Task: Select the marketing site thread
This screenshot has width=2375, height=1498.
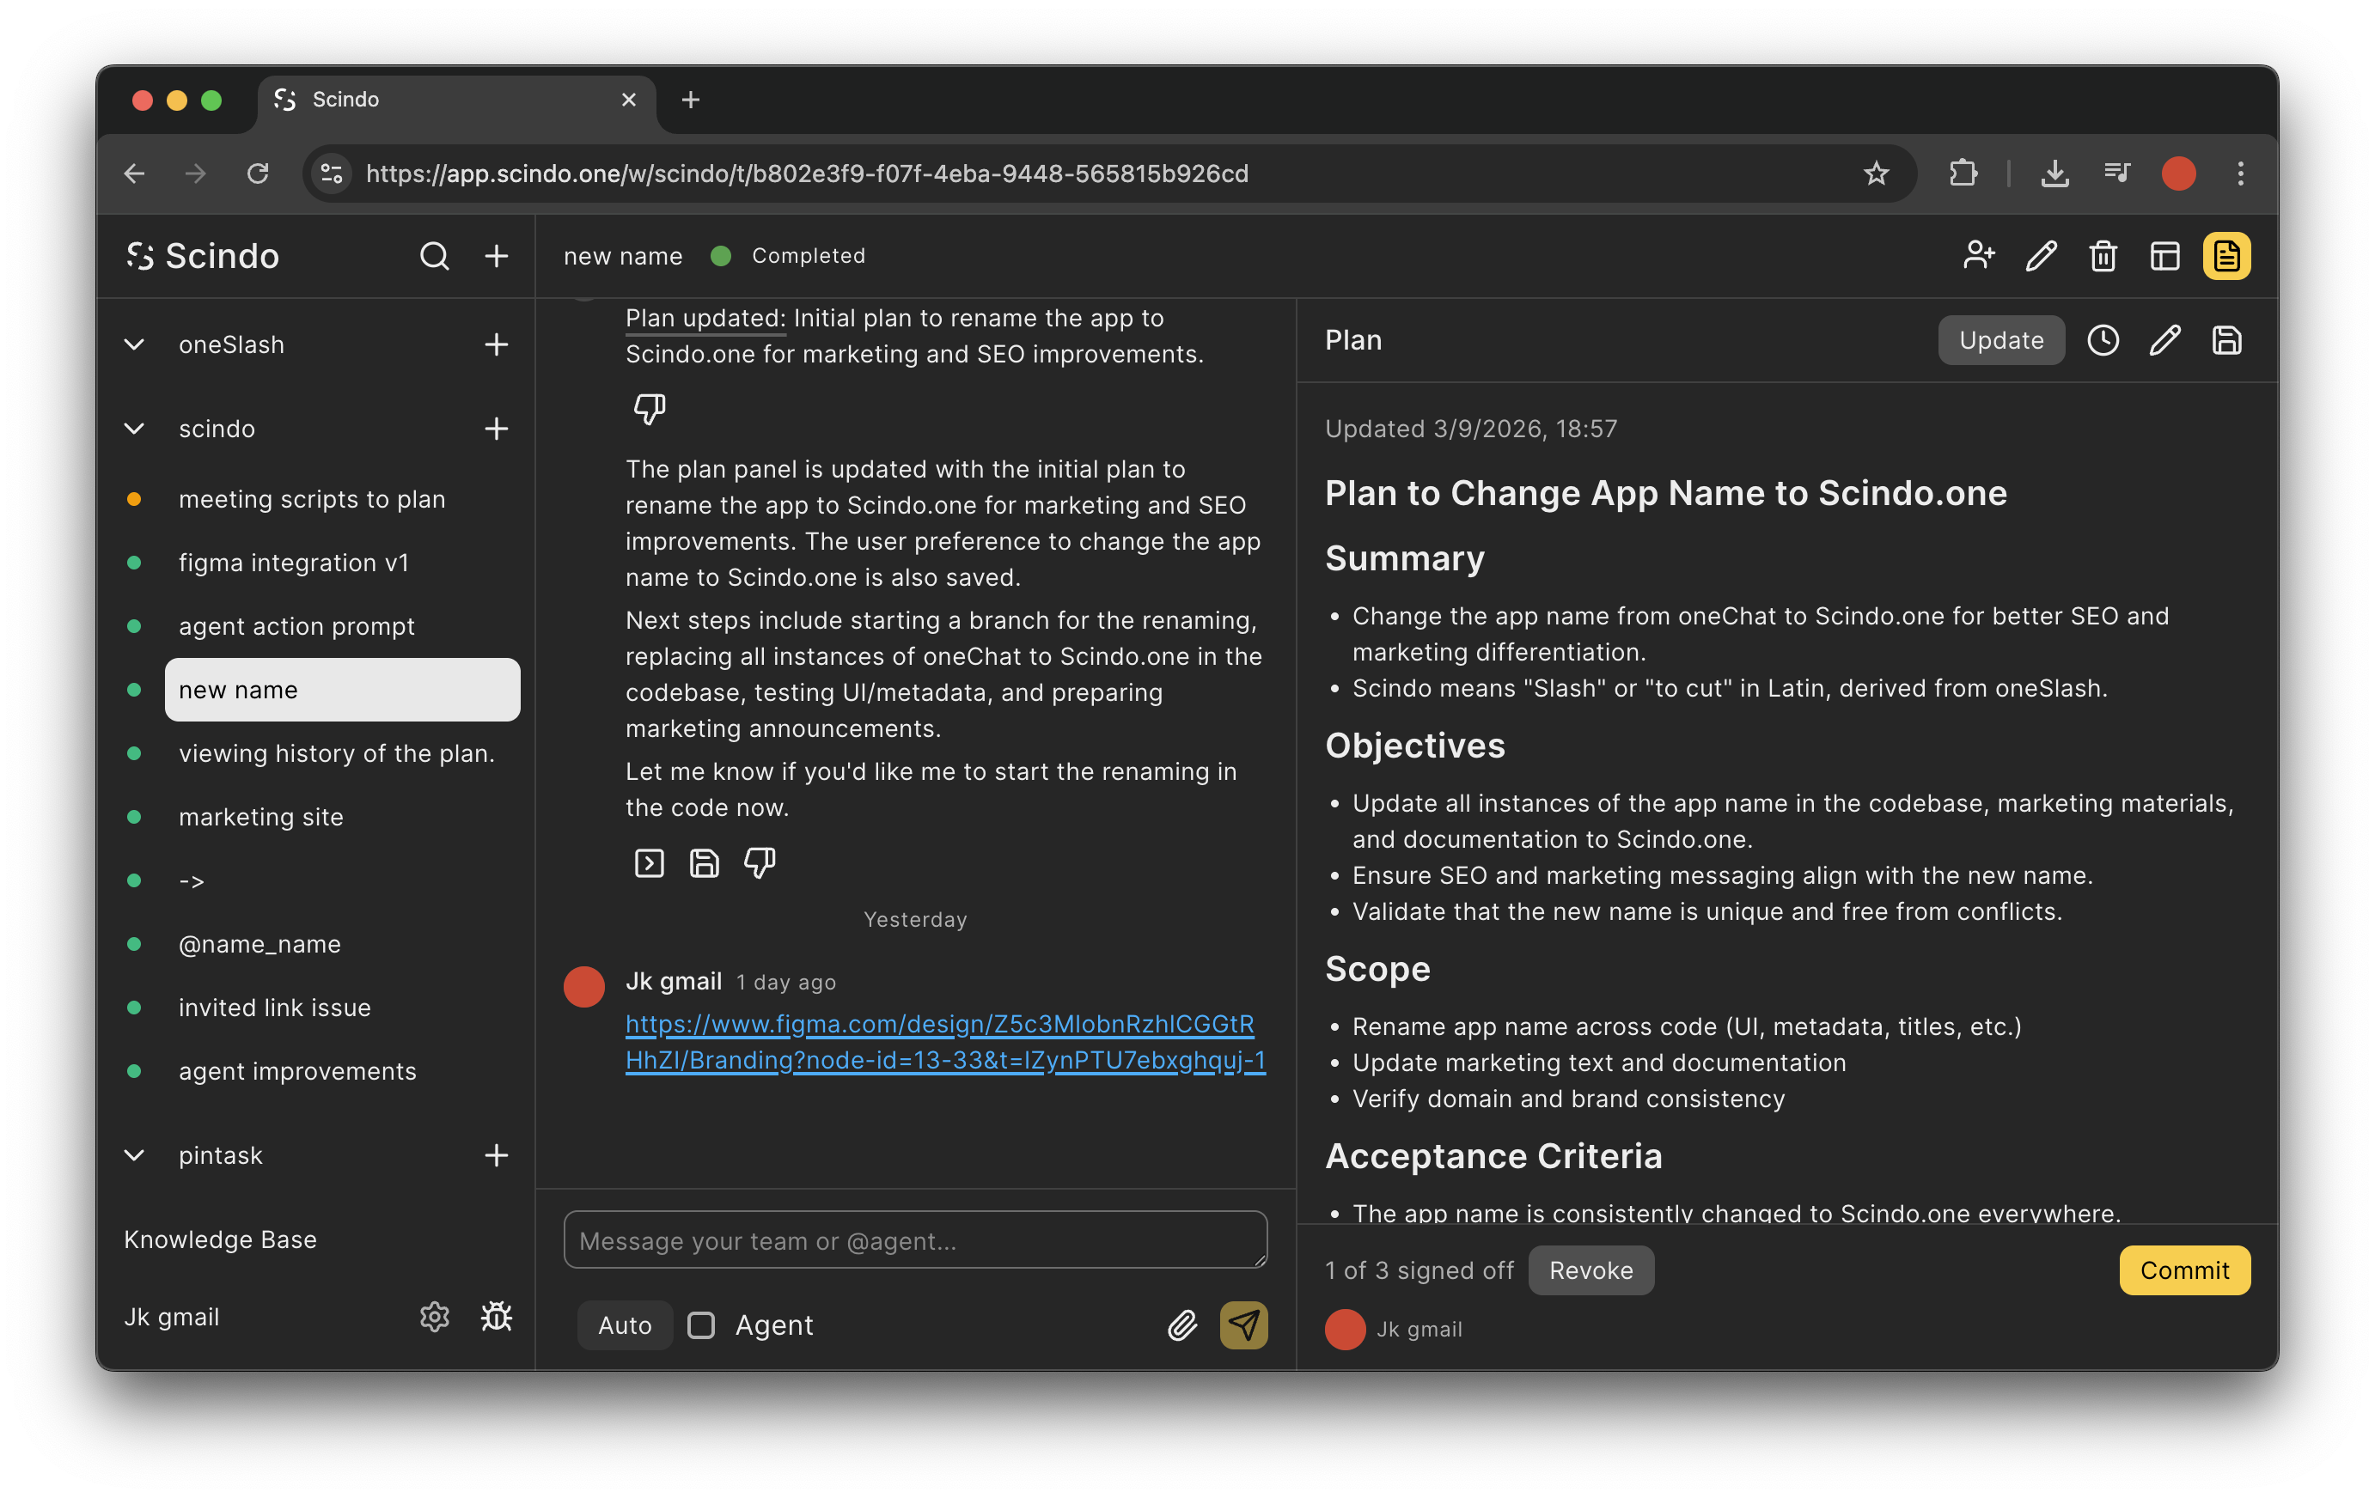Action: [x=260, y=817]
